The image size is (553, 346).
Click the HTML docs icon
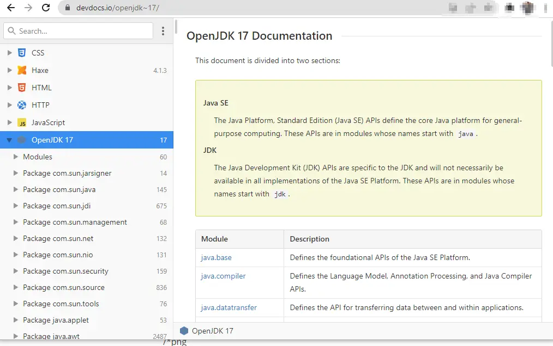click(22, 88)
